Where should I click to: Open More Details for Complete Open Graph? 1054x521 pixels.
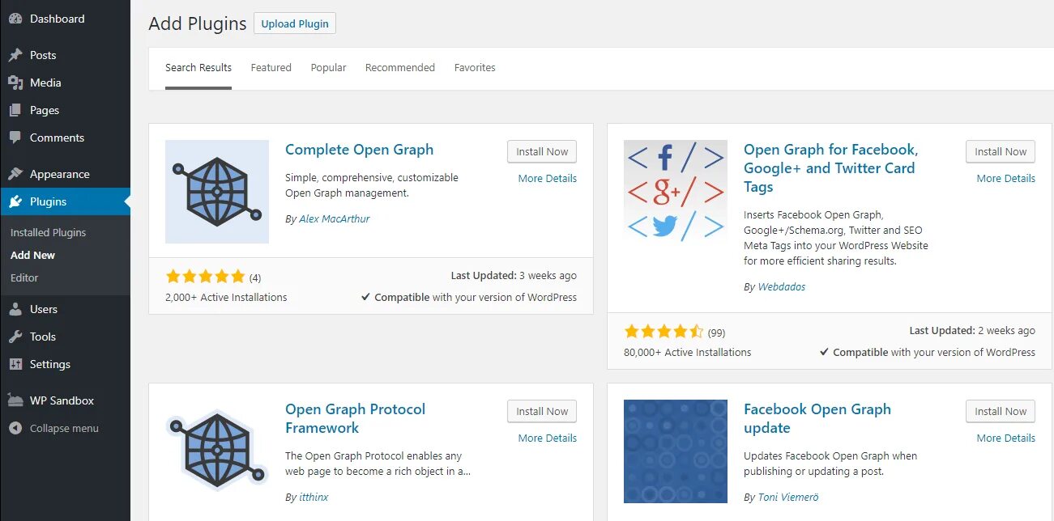point(548,178)
